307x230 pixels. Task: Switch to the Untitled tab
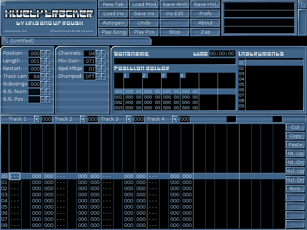(x=77, y=41)
